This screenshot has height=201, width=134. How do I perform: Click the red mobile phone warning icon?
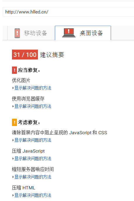pos(17,33)
